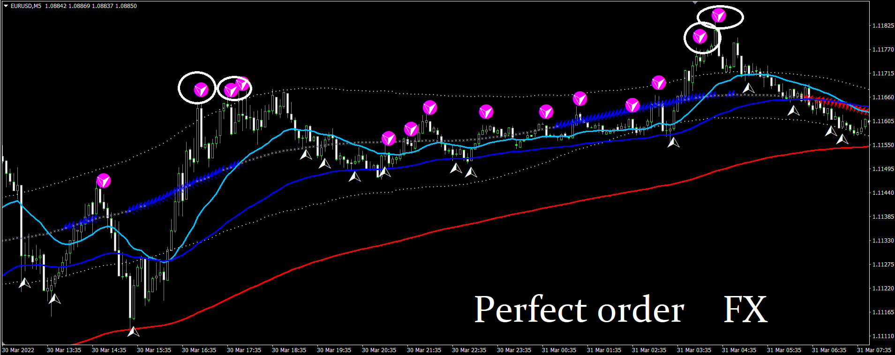The image size is (895, 355).
Task: Click the 31 Mar 02:35 time label
Action: click(649, 350)
